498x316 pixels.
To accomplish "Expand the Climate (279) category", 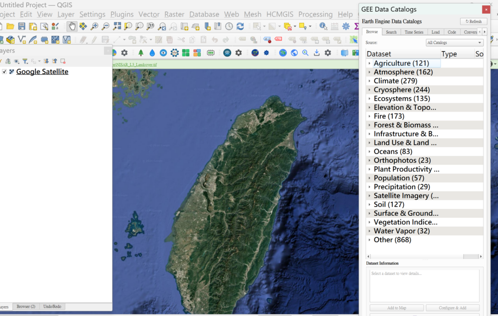I will [370, 81].
